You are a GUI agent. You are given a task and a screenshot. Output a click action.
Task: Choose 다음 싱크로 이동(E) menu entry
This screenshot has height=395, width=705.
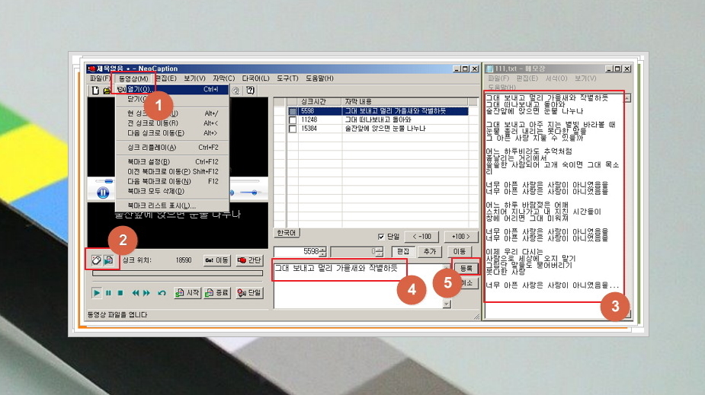coord(172,133)
